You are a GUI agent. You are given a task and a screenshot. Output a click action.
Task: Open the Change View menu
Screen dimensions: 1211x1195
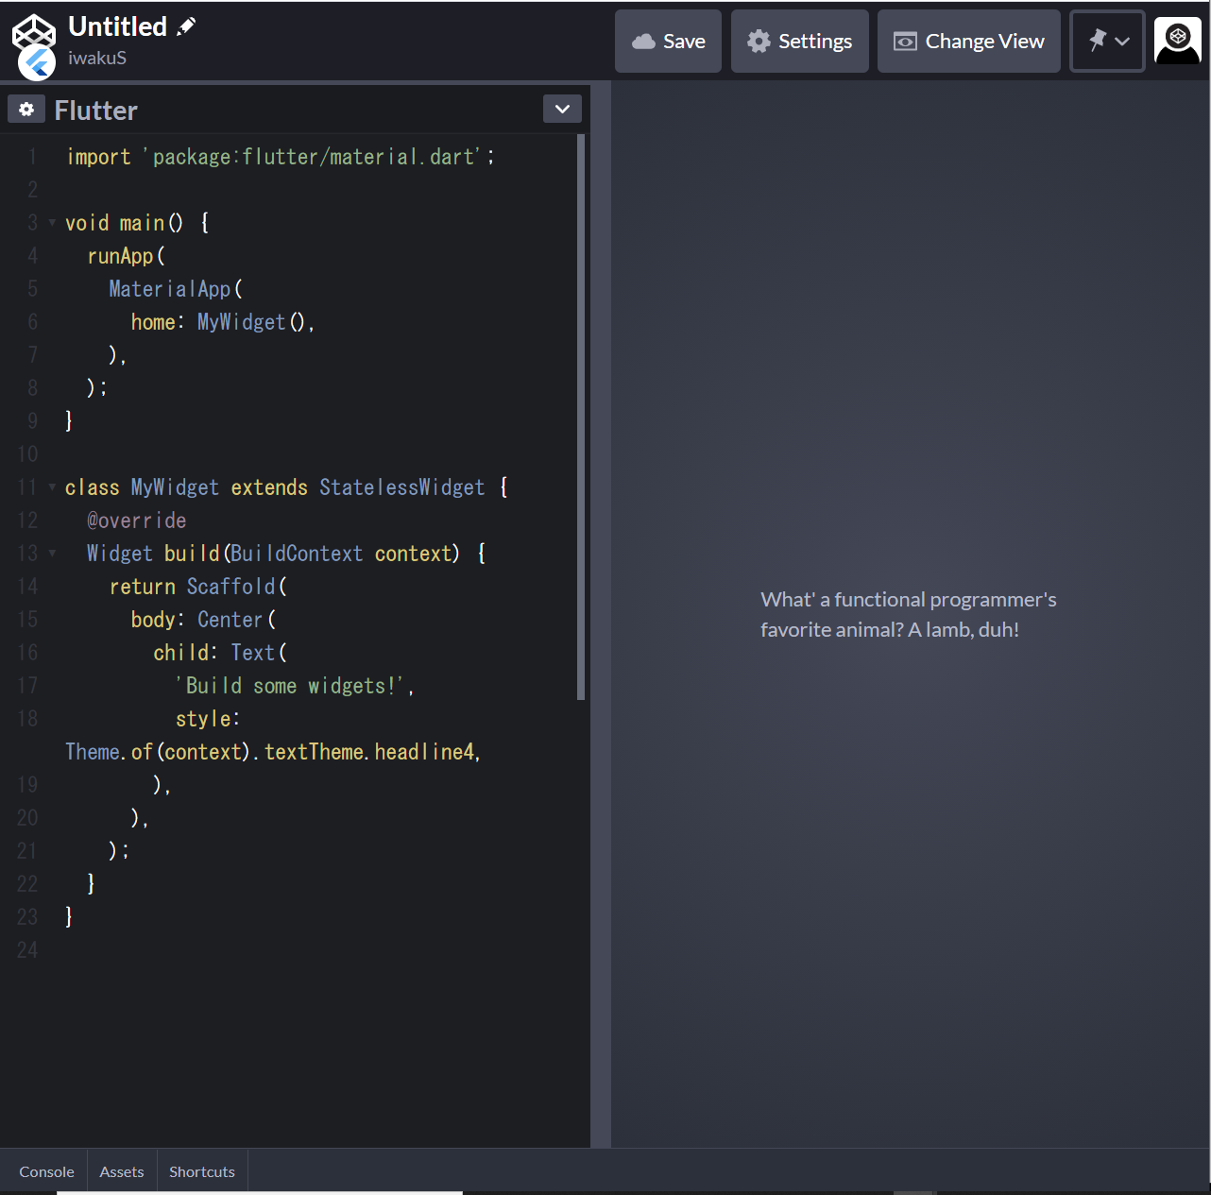click(969, 42)
